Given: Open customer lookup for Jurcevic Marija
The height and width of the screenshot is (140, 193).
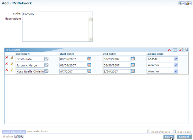Looking at the screenshot, I should pyautogui.click(x=46, y=65).
